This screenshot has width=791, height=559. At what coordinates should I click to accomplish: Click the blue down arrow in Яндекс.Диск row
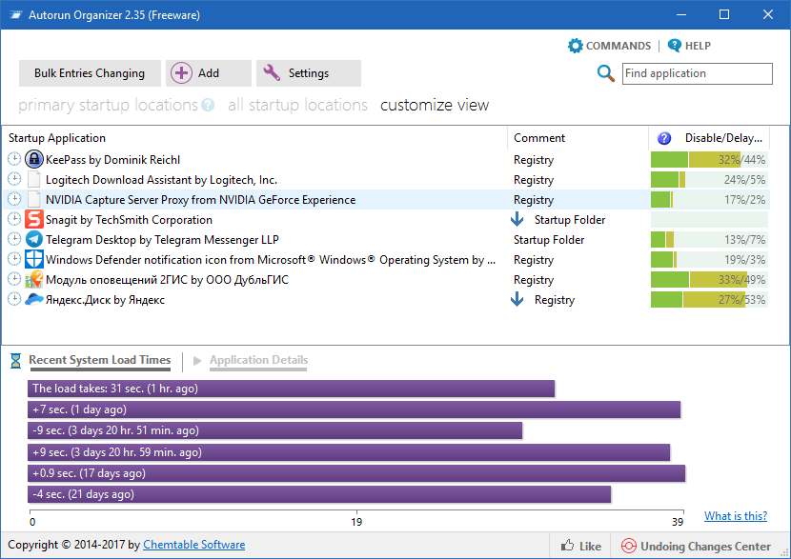tap(517, 299)
